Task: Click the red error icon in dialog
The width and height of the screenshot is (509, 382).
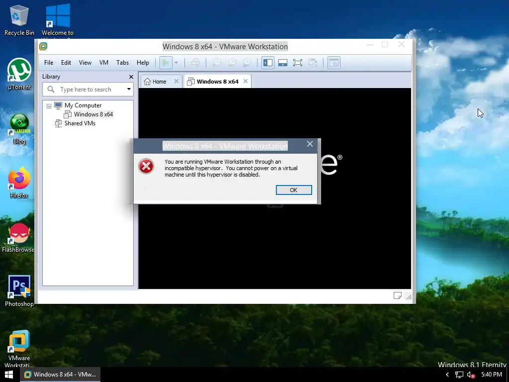Action: (x=146, y=166)
